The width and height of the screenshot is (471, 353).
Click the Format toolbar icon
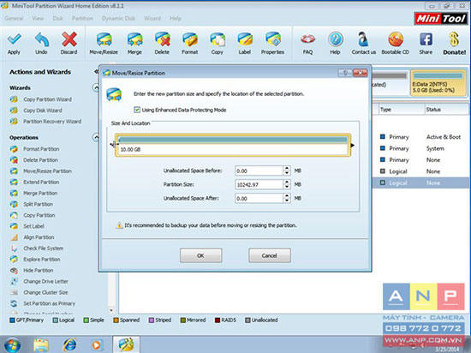tap(190, 39)
